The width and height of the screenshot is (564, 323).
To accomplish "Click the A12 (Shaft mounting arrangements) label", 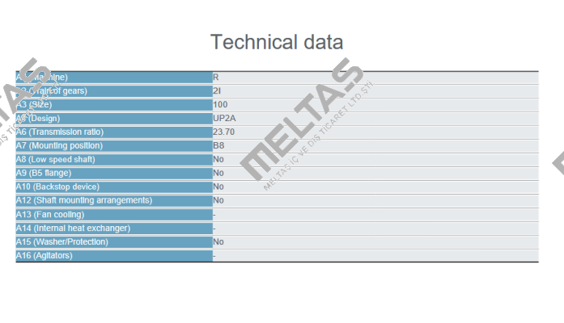I will pyautogui.click(x=84, y=200).
